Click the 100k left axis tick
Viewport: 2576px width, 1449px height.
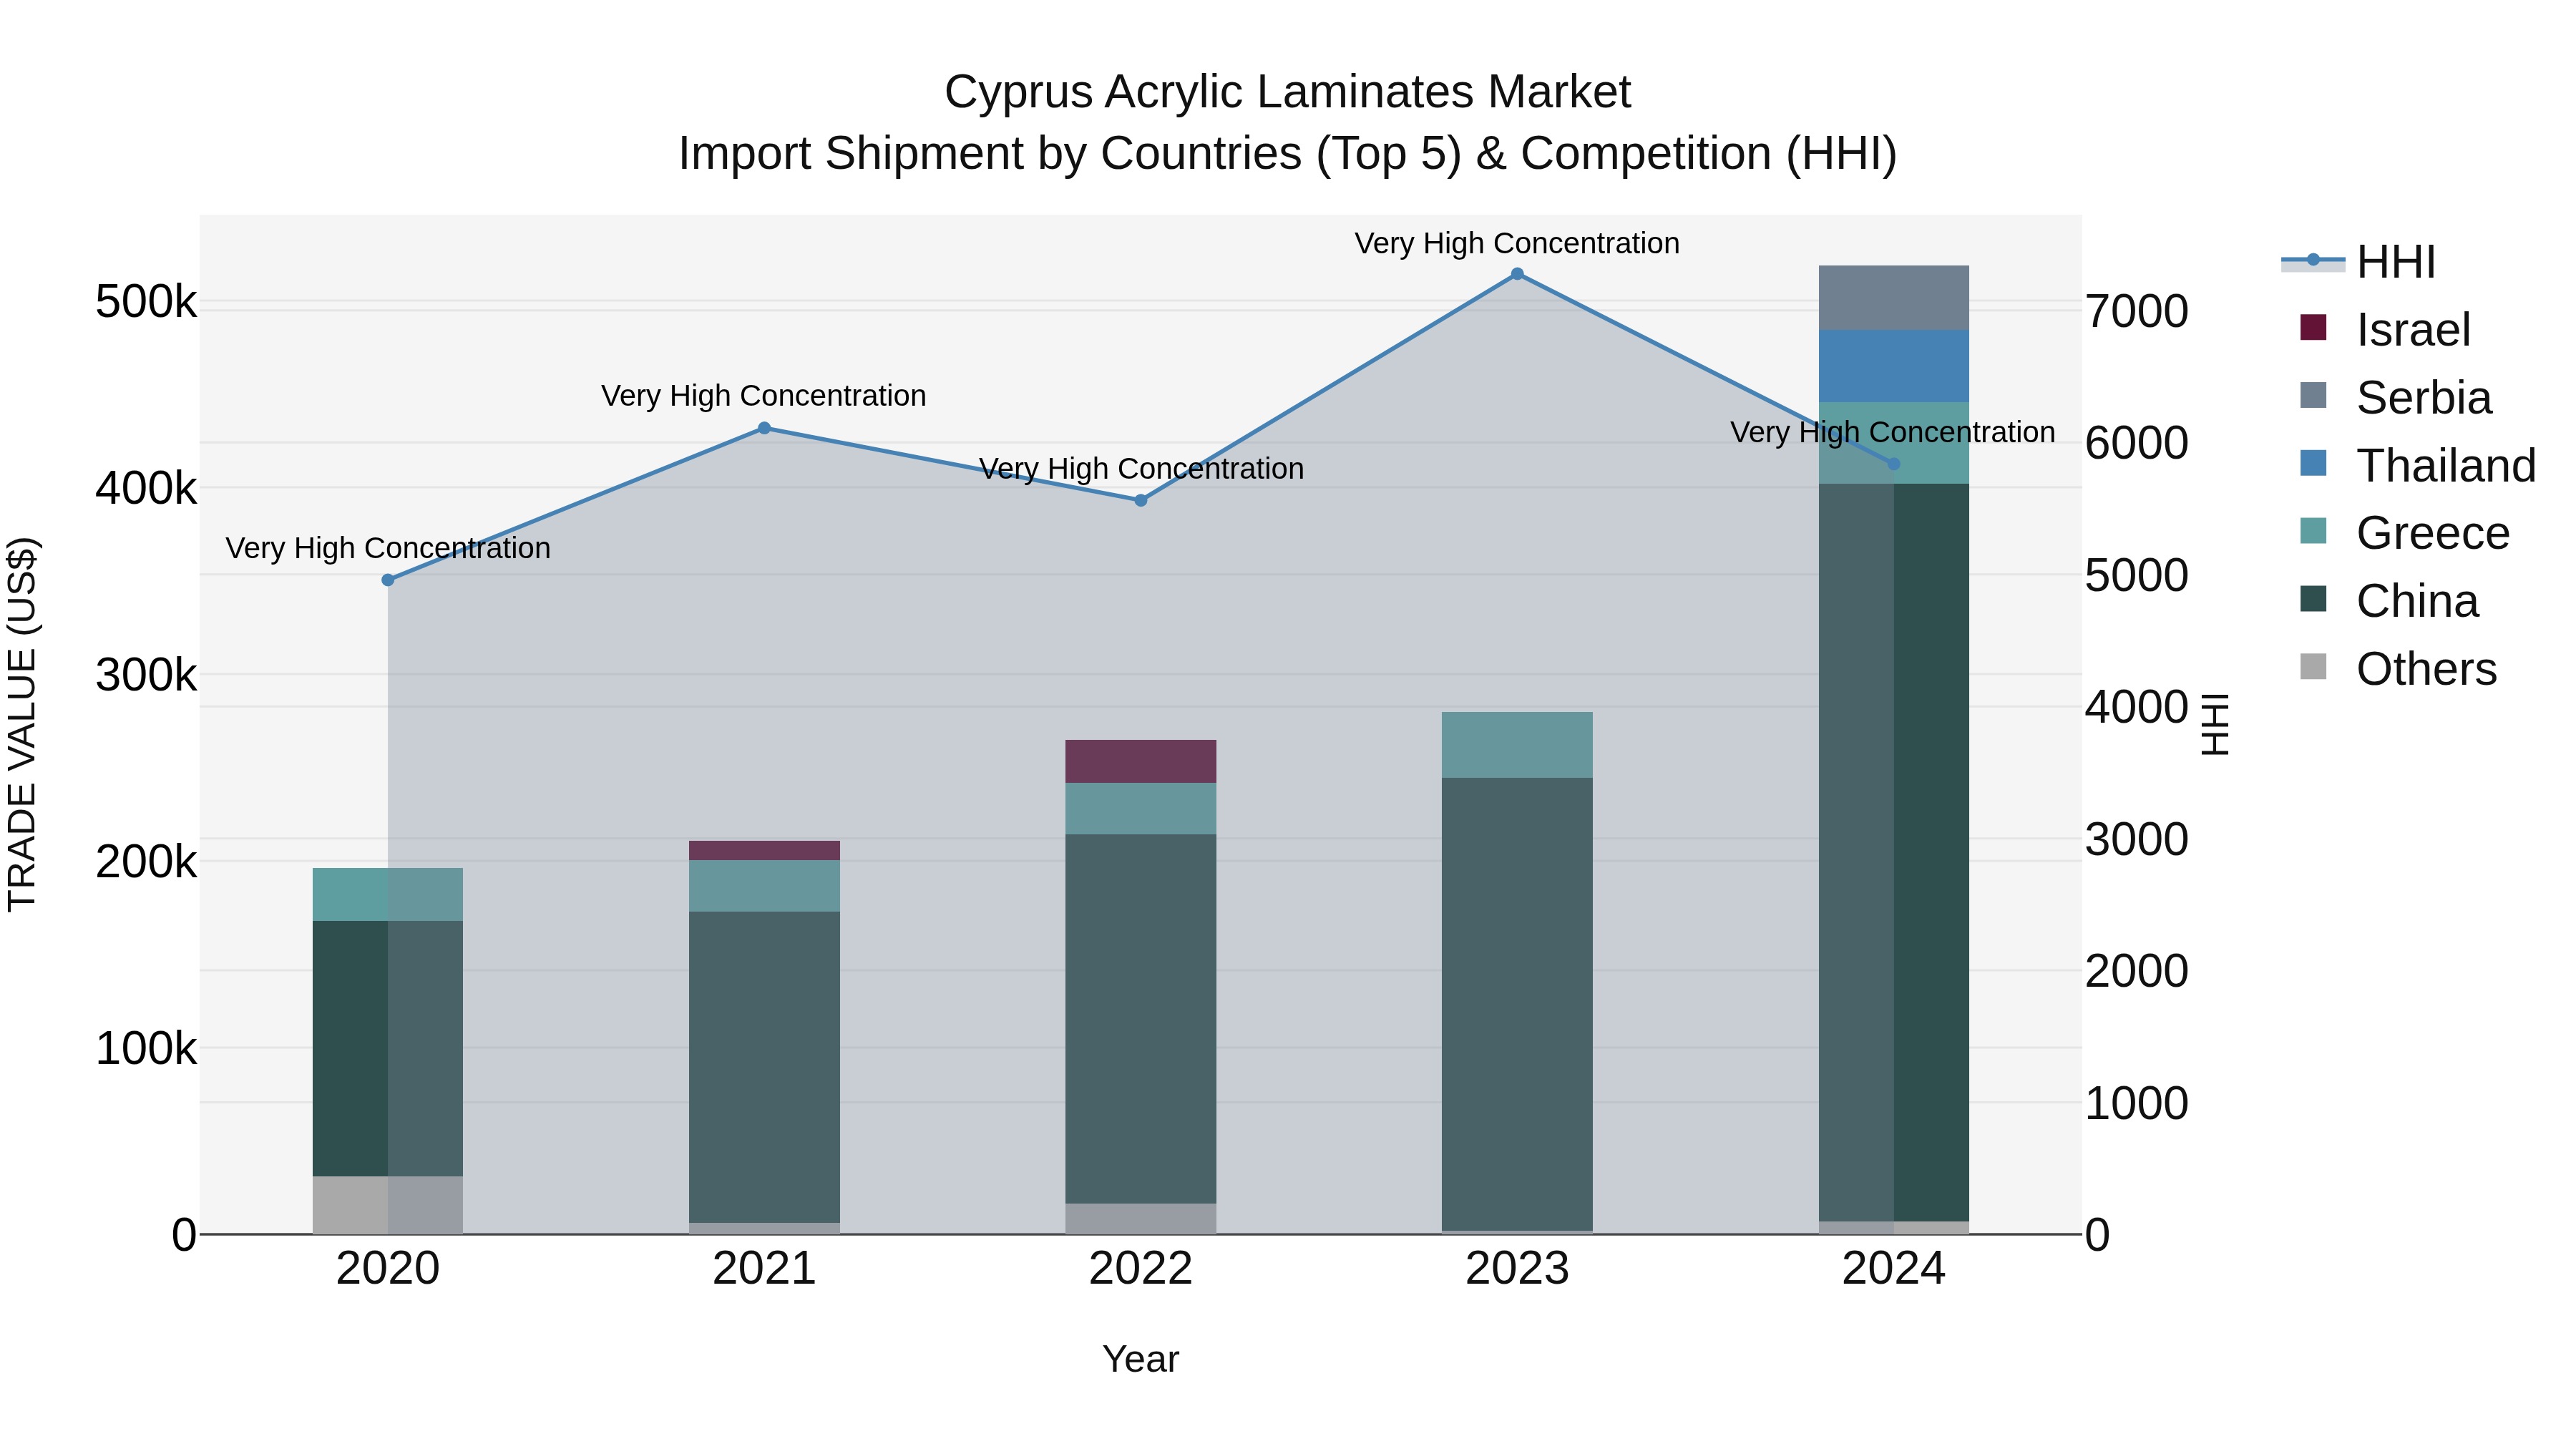pos(146,1048)
